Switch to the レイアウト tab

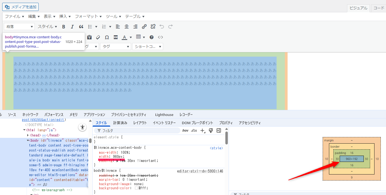tap(140, 123)
